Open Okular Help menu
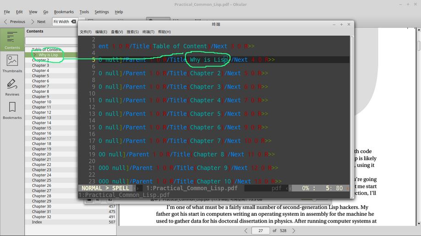 tap(119, 12)
